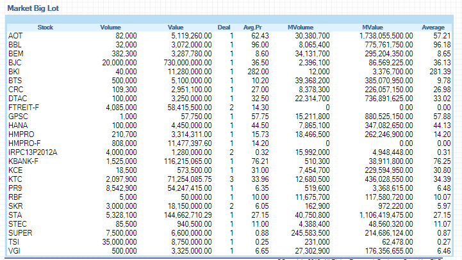Click the Stock column header

45,28
